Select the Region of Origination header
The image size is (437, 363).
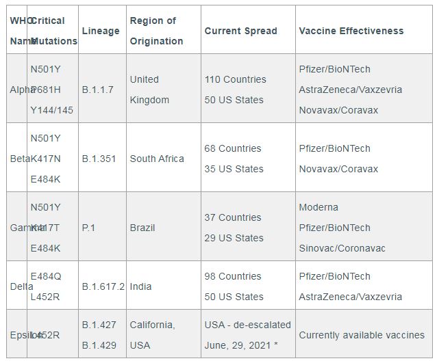click(156, 31)
